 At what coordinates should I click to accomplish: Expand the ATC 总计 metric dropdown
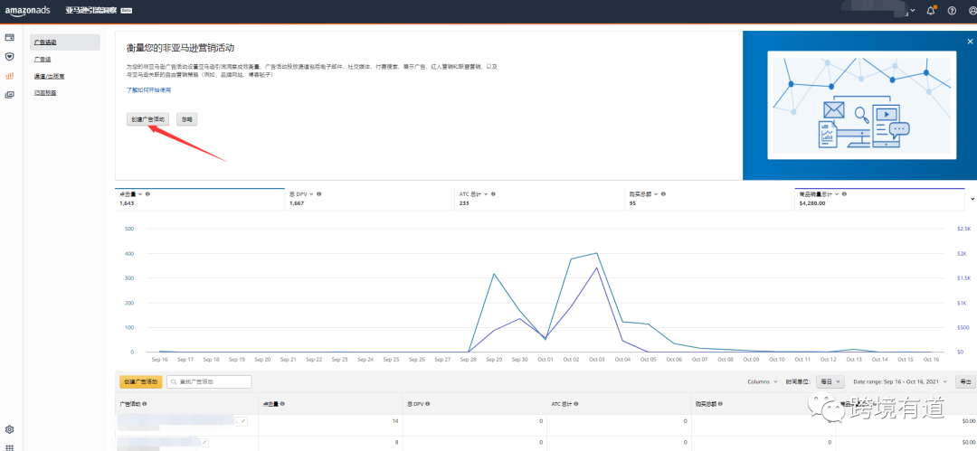pyautogui.click(x=486, y=193)
